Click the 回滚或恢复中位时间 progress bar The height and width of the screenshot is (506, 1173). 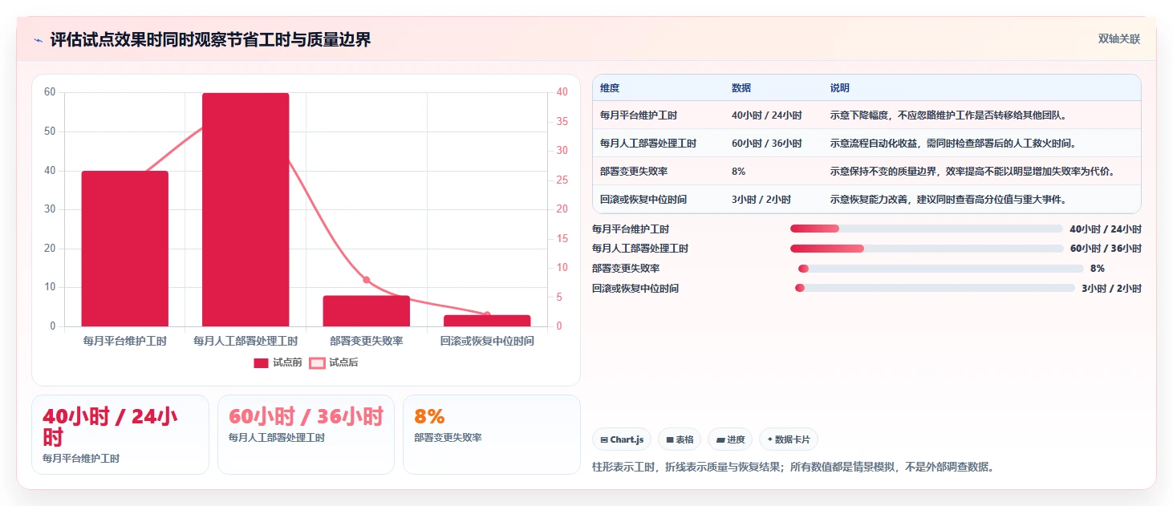[x=935, y=288]
